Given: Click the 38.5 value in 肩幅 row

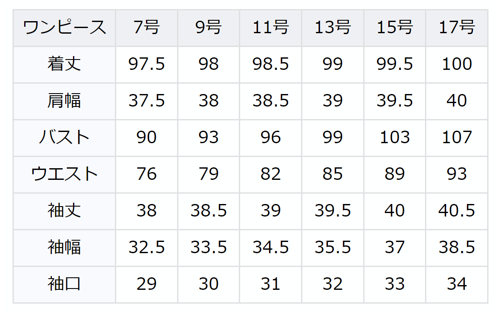Looking at the screenshot, I should 271,101.
